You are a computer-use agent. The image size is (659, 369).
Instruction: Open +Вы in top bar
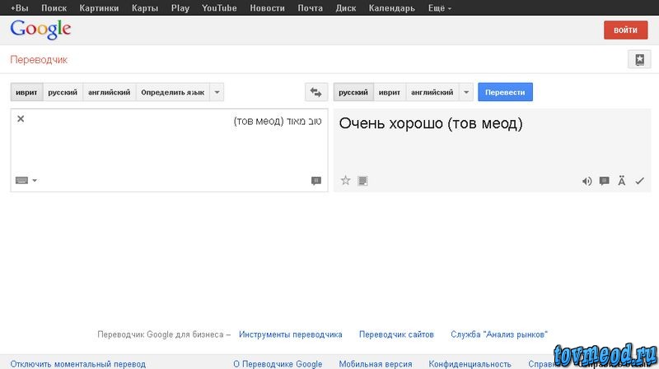[x=19, y=8]
